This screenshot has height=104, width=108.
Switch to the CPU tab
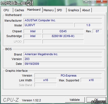(x=7, y=10)
